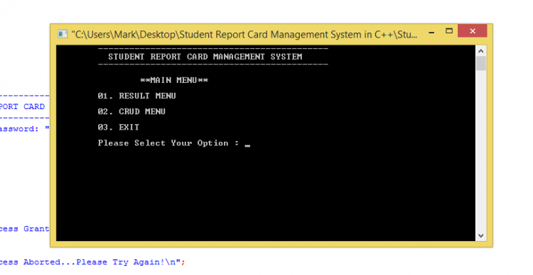Click the window title bar path text
Viewport: 533px width, 275px height.
(244, 35)
